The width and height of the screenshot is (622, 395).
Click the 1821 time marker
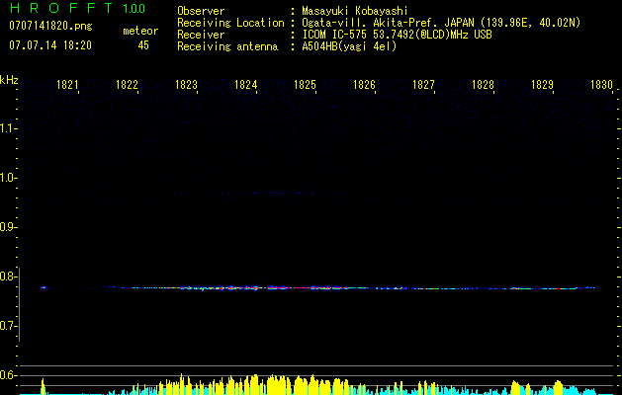[67, 85]
